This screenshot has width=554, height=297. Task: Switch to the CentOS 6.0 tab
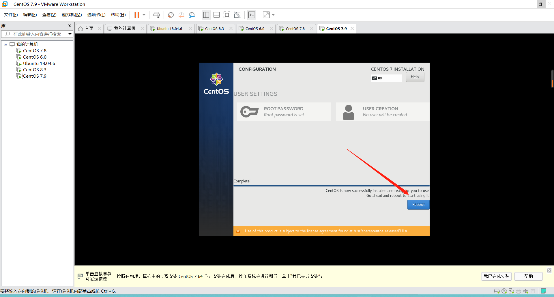(x=255, y=29)
